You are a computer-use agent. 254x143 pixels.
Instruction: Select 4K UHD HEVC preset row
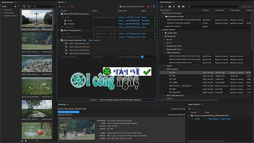tap(206, 73)
